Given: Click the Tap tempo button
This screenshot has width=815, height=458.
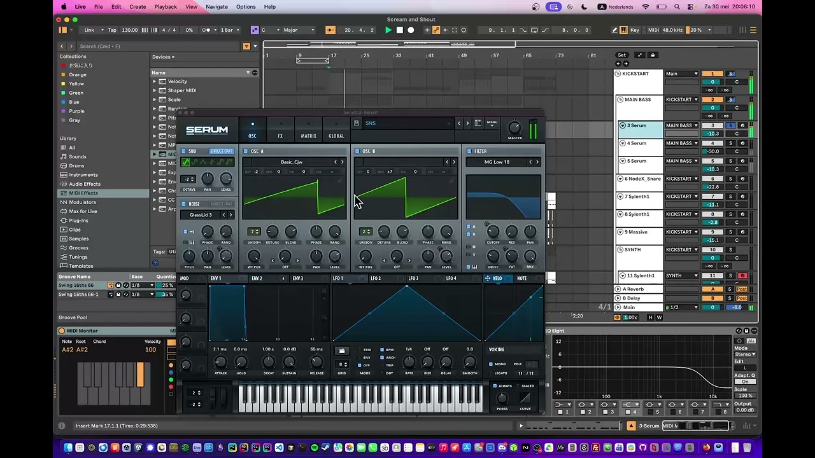Looking at the screenshot, I should tap(112, 30).
